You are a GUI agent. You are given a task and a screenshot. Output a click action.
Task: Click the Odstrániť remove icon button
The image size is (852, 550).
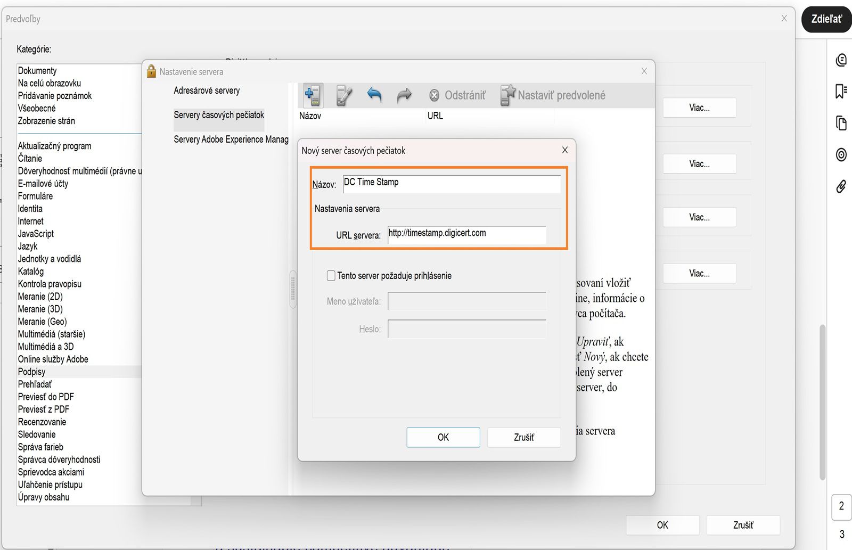[457, 95]
